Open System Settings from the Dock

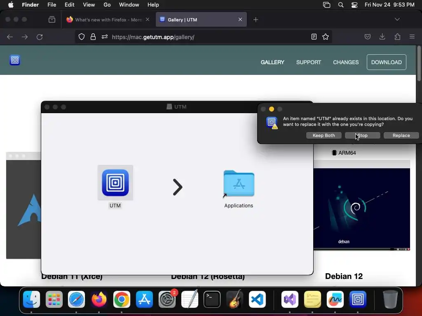[x=167, y=300]
